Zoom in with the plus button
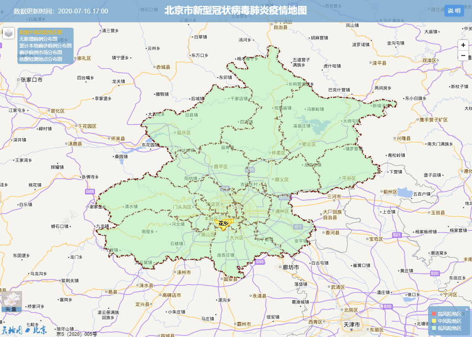472x337 pixels. [x=463, y=45]
